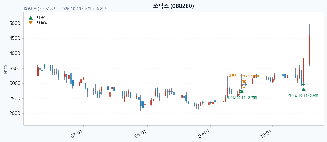
Task: Click the tallest red candle at far right
Action: click(310, 50)
